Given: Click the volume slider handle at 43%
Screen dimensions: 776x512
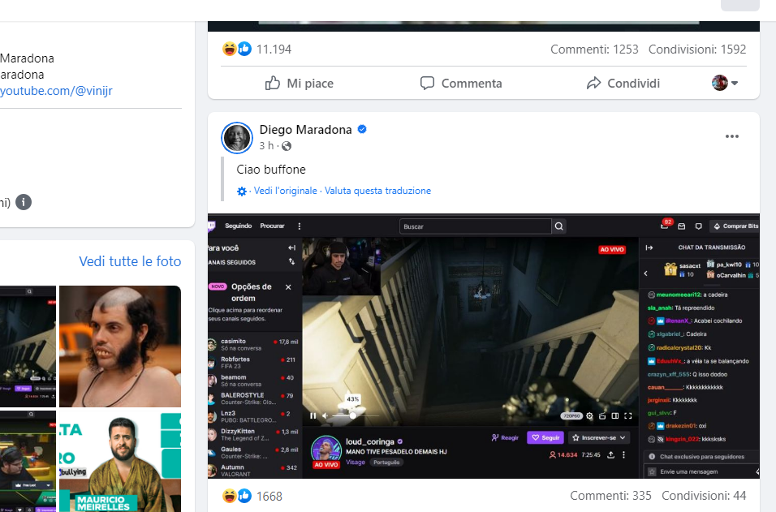Looking at the screenshot, I should tap(353, 416).
